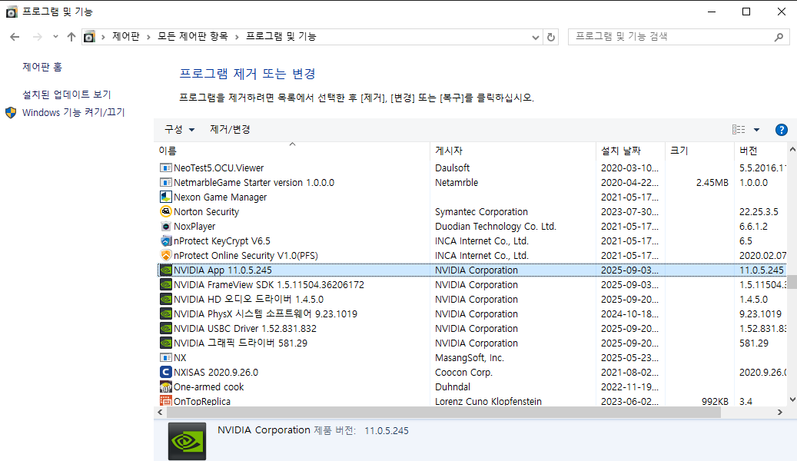The image size is (797, 461).
Task: Select Daulsoft publisher cell
Action: (x=452, y=167)
